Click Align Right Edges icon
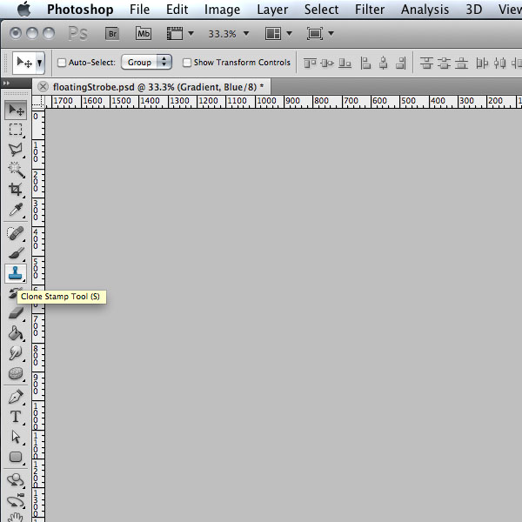Screen dimensions: 522x522 pyautogui.click(x=401, y=63)
